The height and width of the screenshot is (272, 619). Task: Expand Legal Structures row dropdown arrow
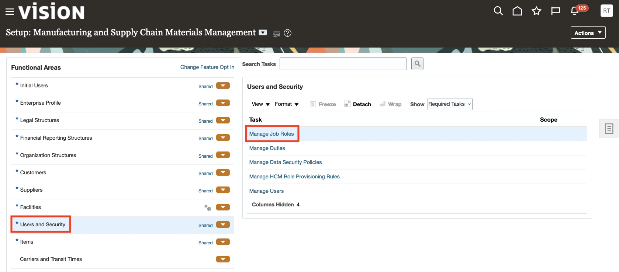pos(223,120)
